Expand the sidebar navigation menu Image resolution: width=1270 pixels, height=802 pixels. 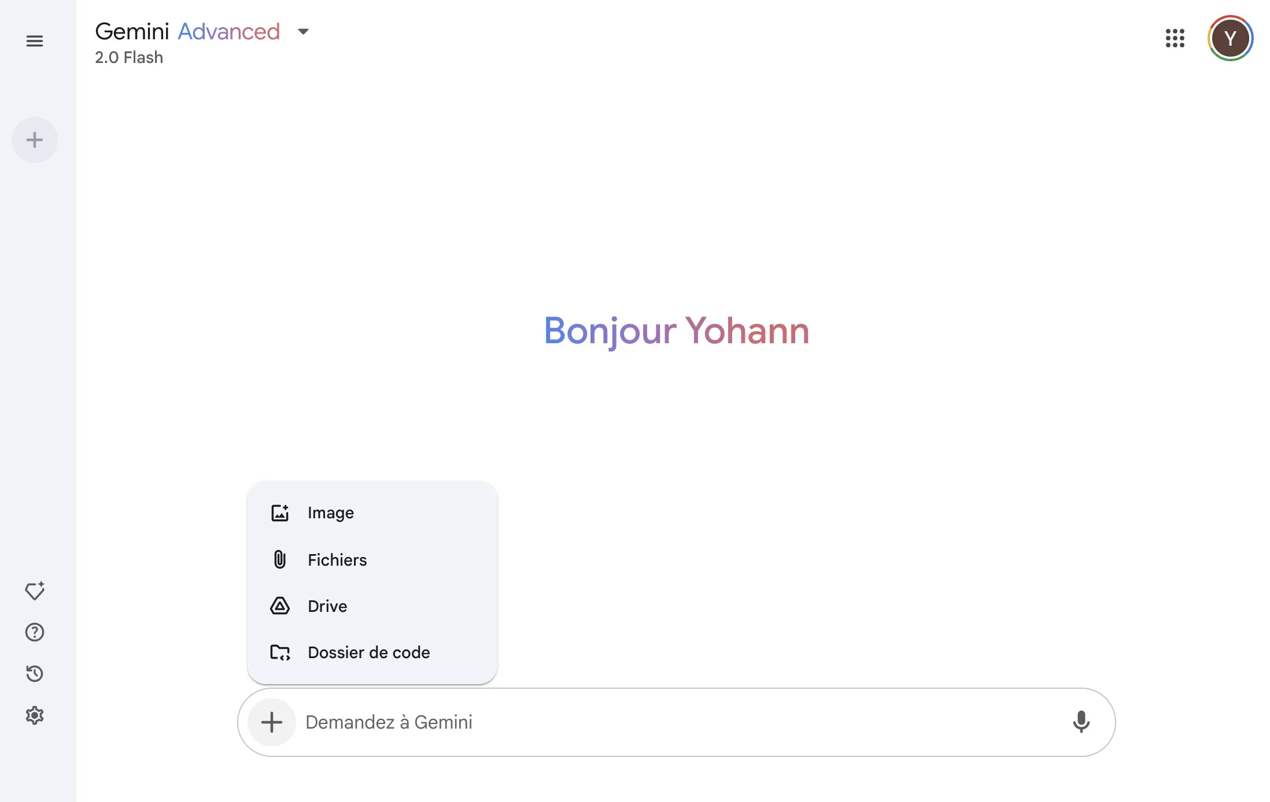click(x=34, y=40)
